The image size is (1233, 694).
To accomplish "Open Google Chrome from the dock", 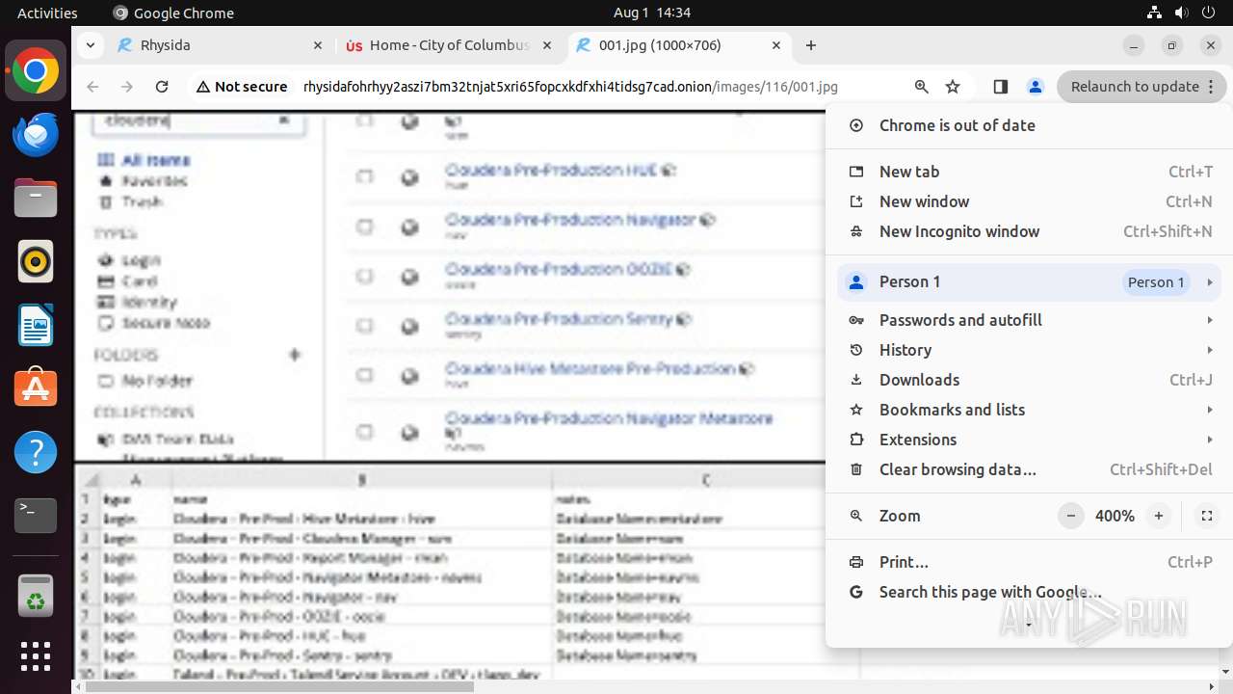I will 36,71.
